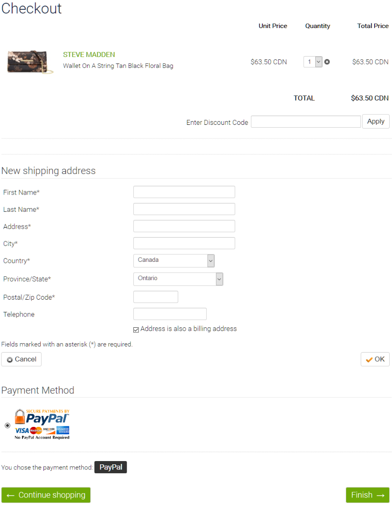Untick Address is also a billing address
The image size is (392, 505).
point(136,330)
